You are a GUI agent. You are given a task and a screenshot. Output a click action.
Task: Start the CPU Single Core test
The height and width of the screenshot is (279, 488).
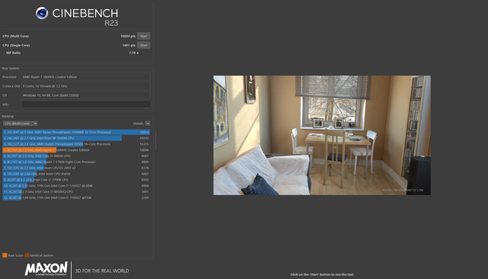[143, 45]
